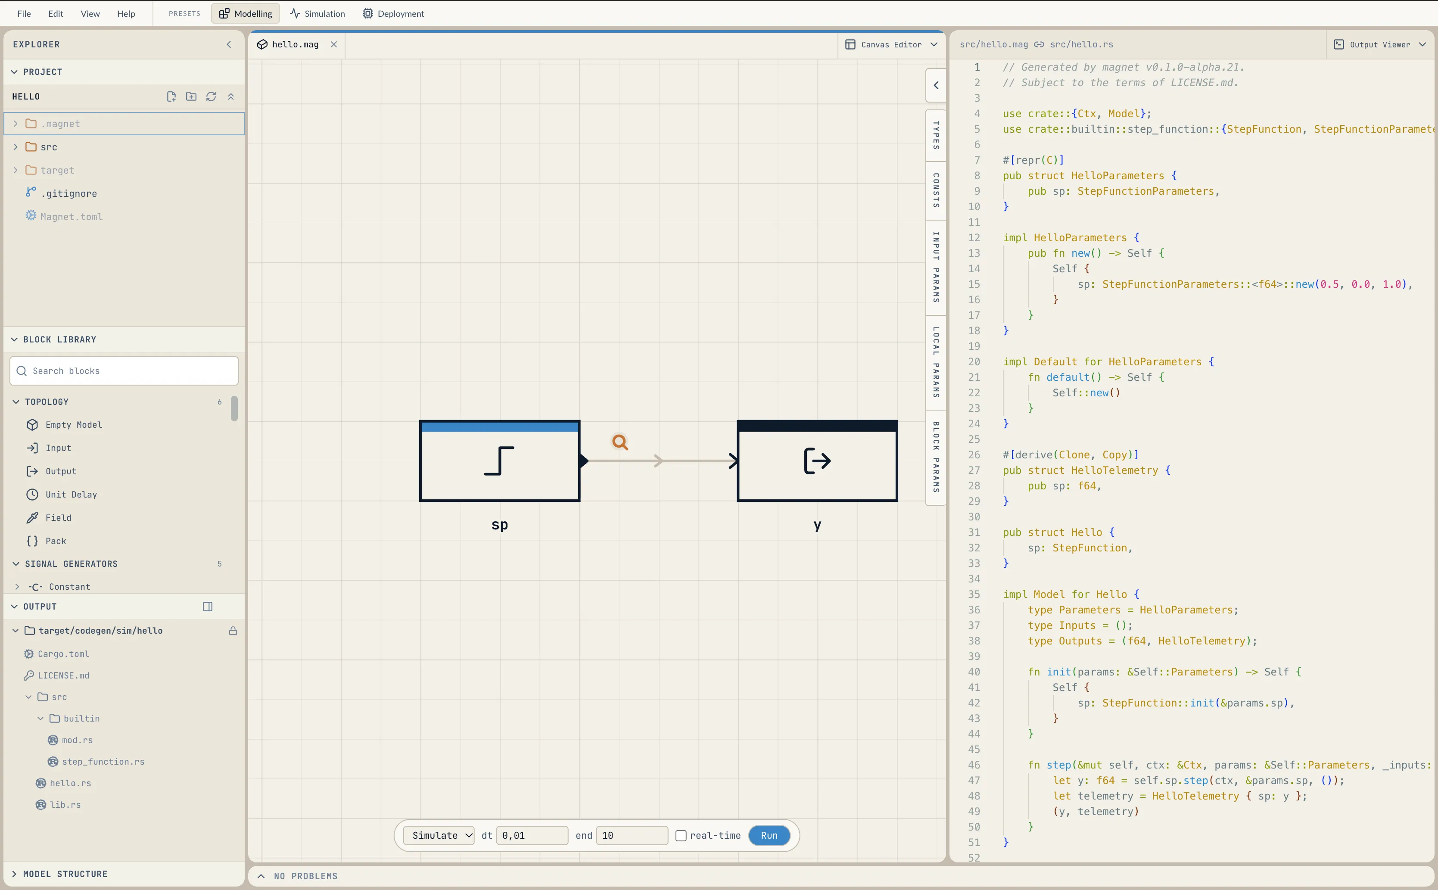This screenshot has height=890, width=1438.
Task: Expand the No Problems panel
Action: pos(261,877)
